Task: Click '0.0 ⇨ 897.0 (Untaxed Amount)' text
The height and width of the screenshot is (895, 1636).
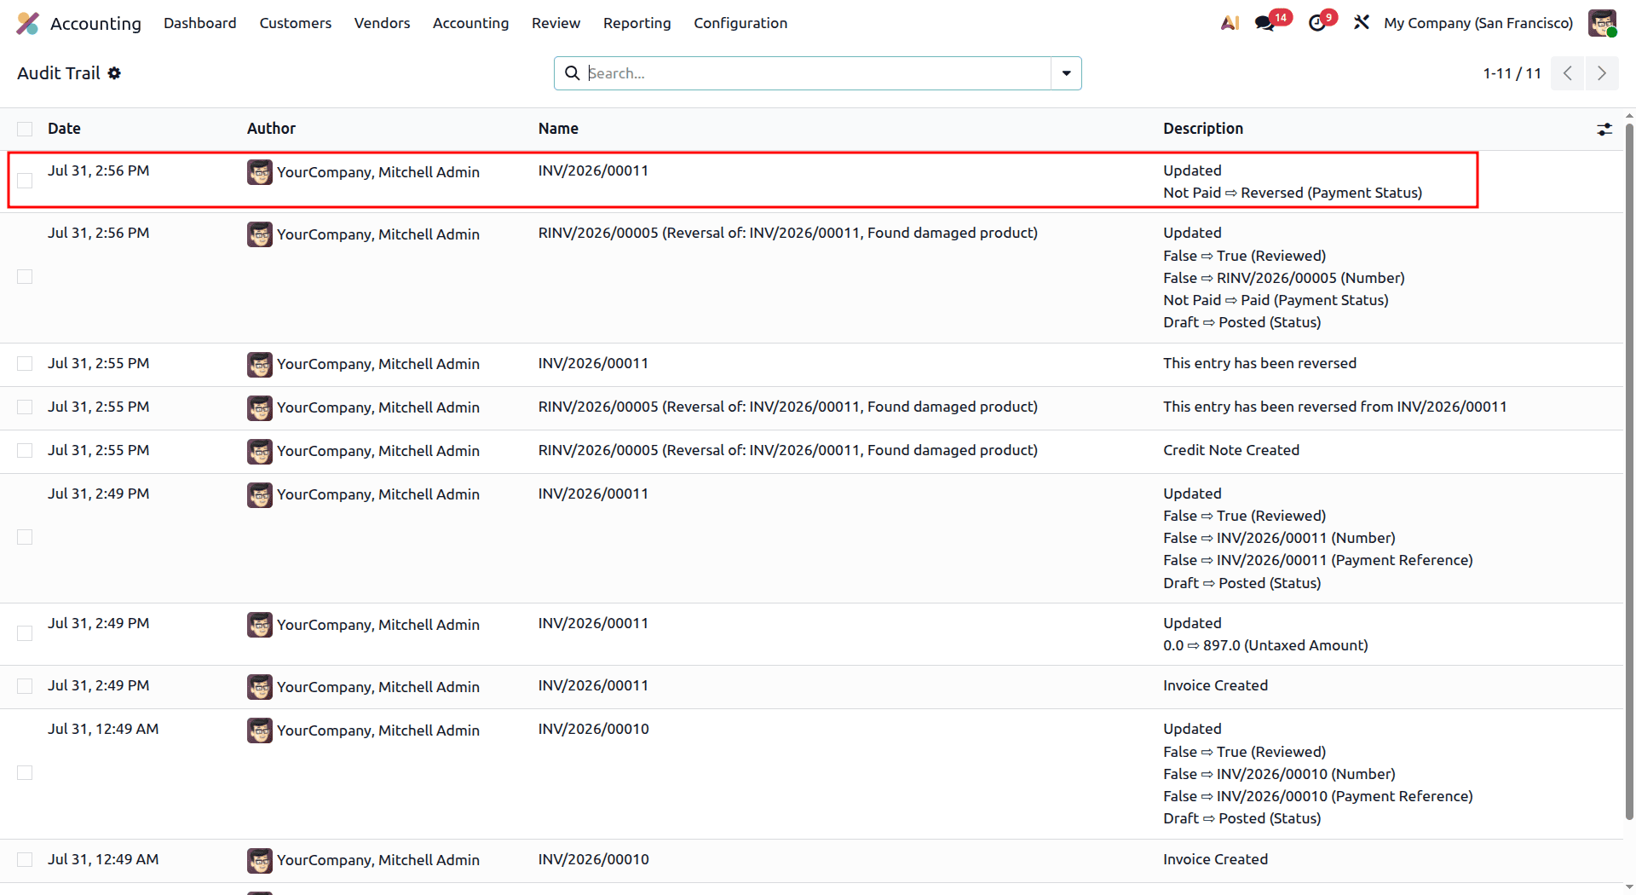Action: click(x=1265, y=645)
